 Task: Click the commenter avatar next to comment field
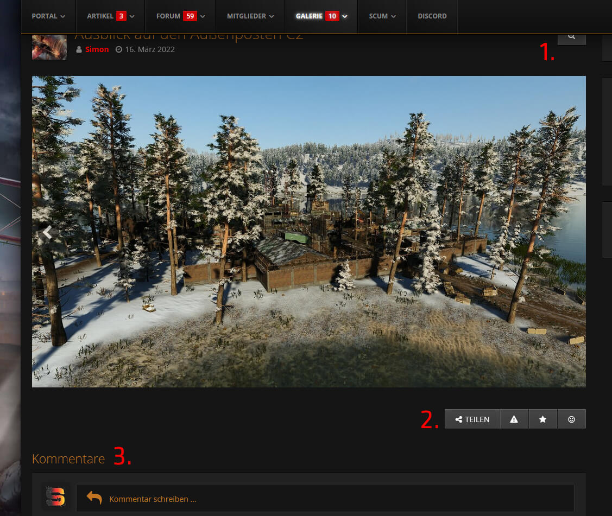(55, 498)
